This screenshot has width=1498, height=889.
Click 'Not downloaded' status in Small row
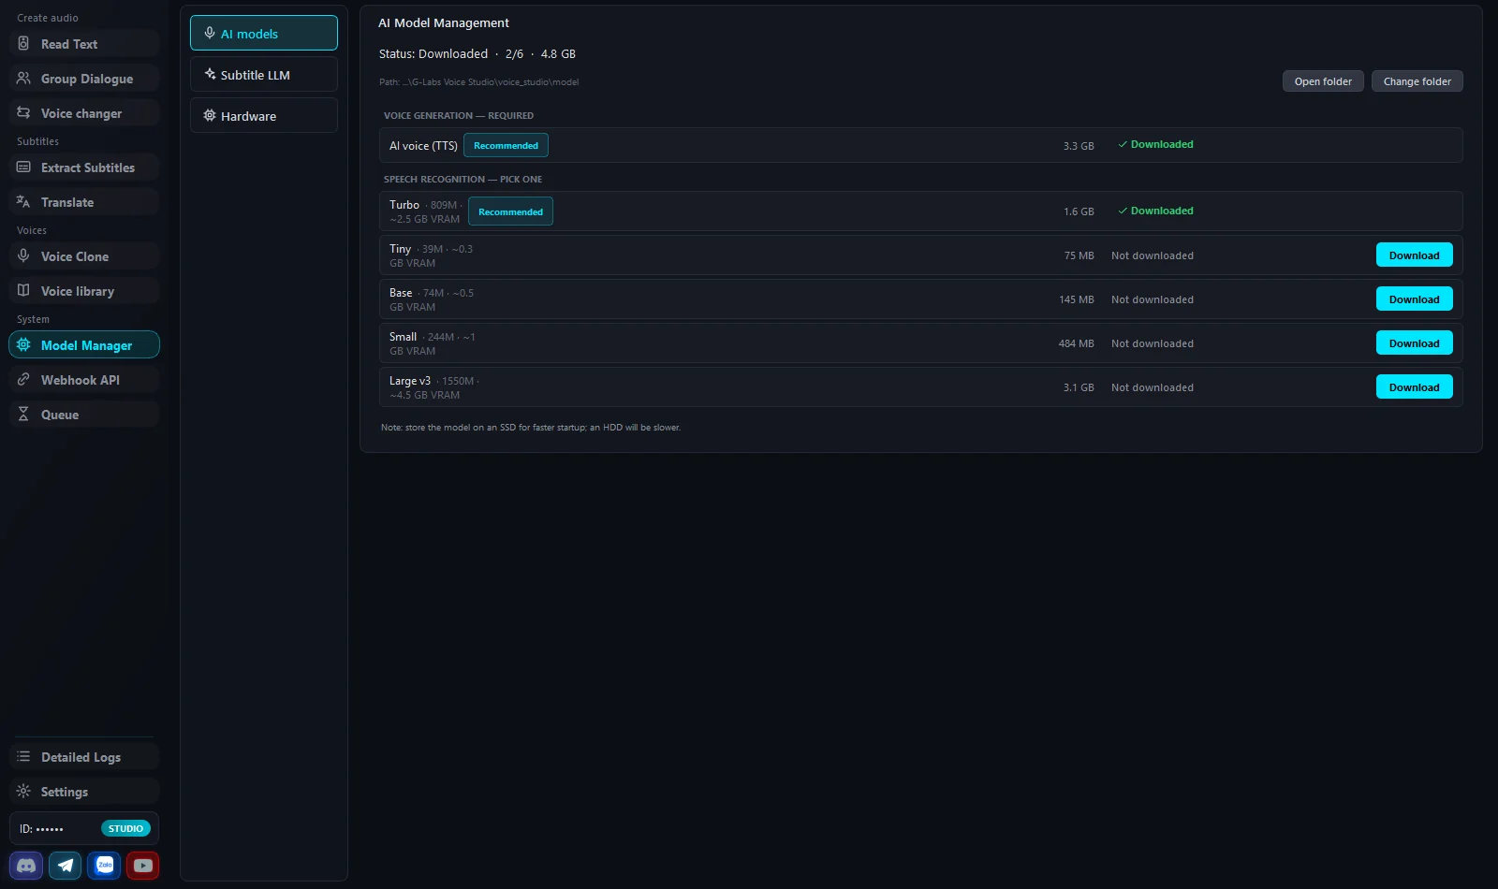[x=1153, y=343]
